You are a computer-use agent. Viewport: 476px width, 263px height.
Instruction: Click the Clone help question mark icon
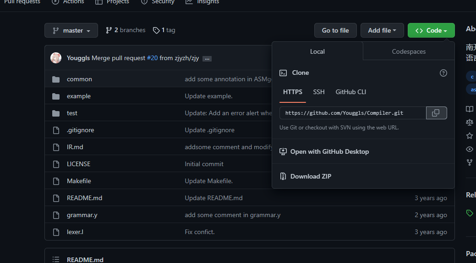click(x=443, y=73)
